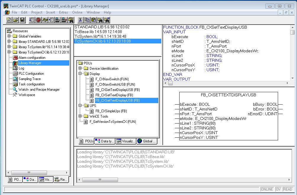The image size is (297, 195).
Task: Expand the WinCE Tools folder
Action: click(x=80, y=116)
